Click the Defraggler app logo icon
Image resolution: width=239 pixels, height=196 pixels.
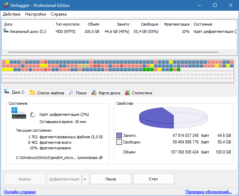[x=6, y=5]
